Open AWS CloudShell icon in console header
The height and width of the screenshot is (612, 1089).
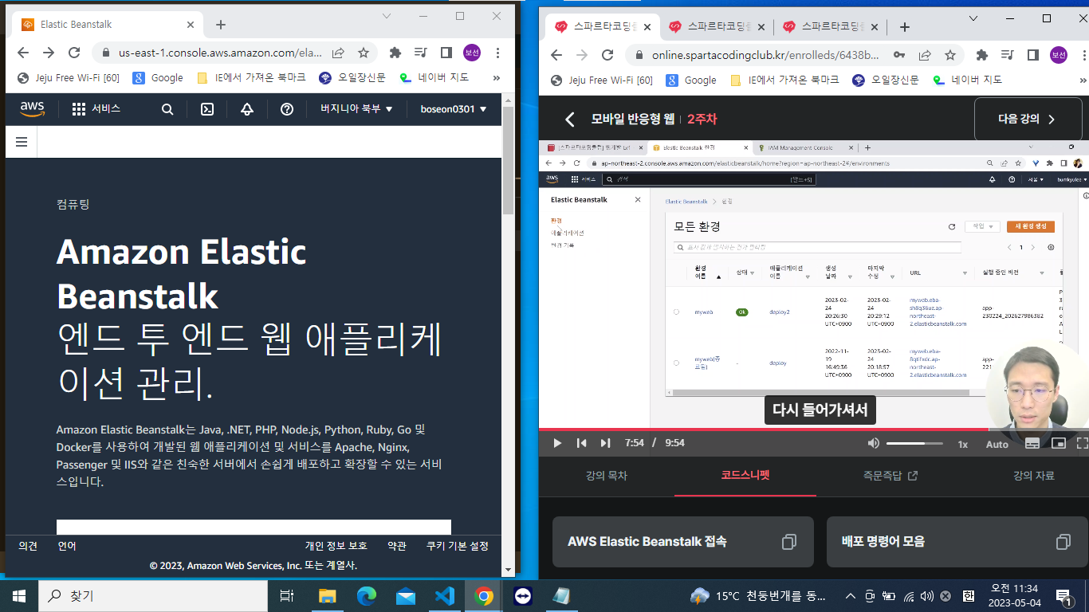[x=206, y=109]
